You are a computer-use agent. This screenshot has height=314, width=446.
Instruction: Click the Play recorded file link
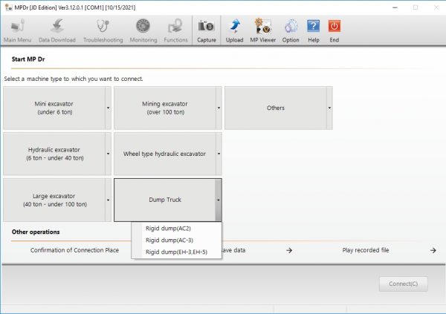tap(366, 250)
